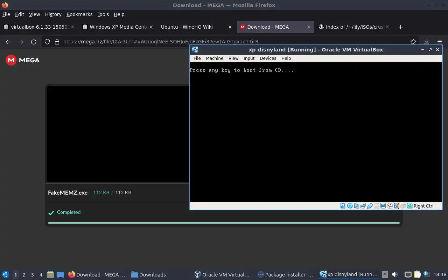This screenshot has height=280, width=448.
Task: Open the Downloads folder from taskbar
Action: tap(149, 275)
